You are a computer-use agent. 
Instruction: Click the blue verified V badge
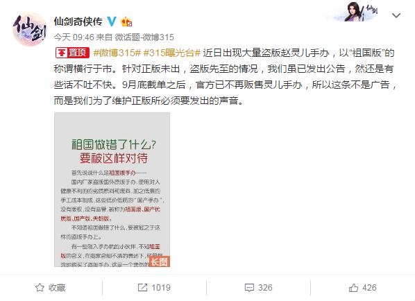coord(112,21)
